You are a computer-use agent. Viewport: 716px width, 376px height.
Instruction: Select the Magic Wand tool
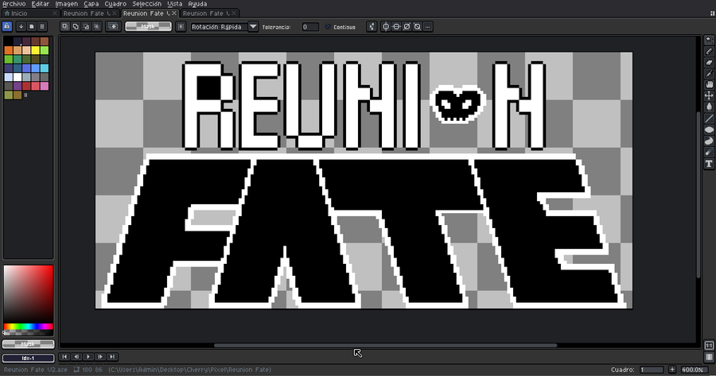click(x=709, y=41)
